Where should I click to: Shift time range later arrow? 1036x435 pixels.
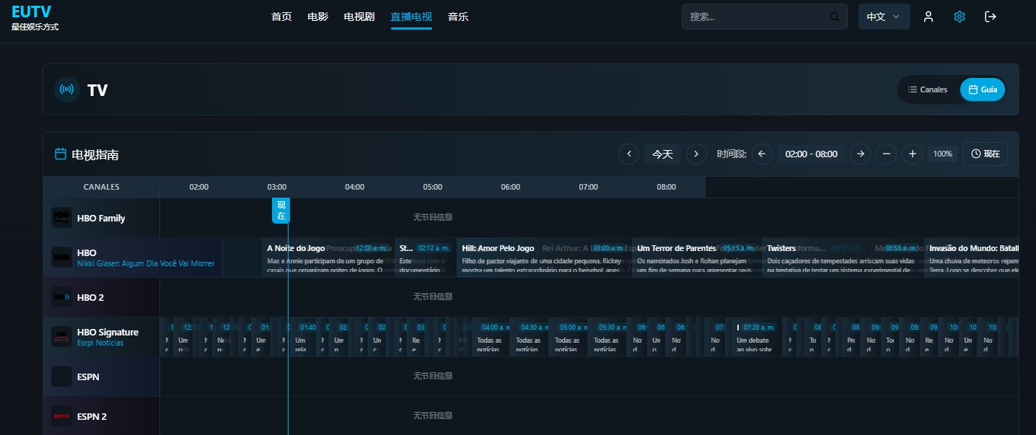pyautogui.click(x=860, y=154)
